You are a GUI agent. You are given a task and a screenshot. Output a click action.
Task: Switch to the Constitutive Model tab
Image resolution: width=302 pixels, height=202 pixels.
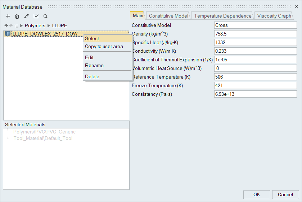168,16
